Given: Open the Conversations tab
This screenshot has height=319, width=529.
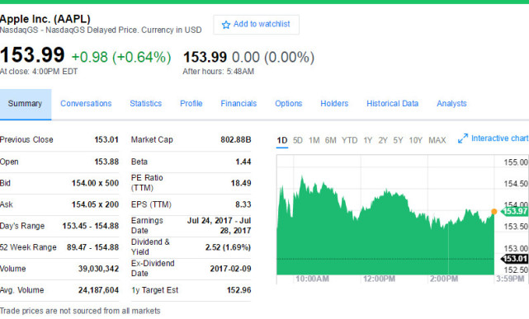Looking at the screenshot, I should tap(86, 103).
